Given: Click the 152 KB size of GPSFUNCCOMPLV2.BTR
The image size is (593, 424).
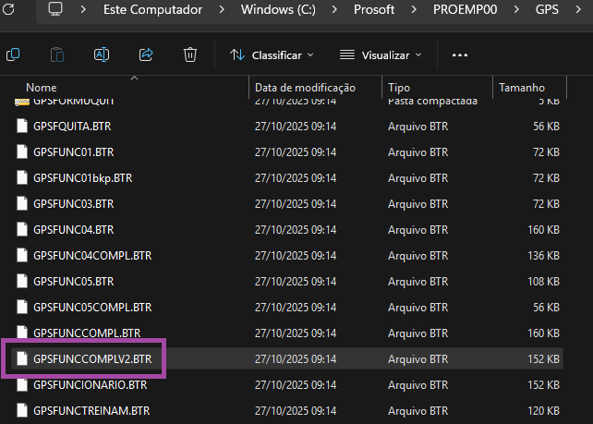Looking at the screenshot, I should point(543,358).
